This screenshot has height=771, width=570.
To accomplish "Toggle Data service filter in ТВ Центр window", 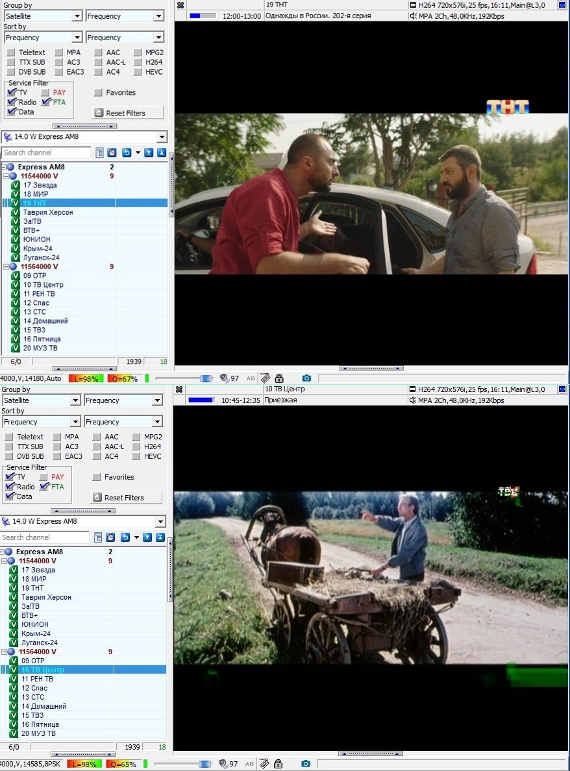I will click(x=10, y=496).
